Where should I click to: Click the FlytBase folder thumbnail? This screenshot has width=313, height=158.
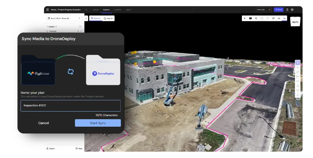(x=38, y=70)
